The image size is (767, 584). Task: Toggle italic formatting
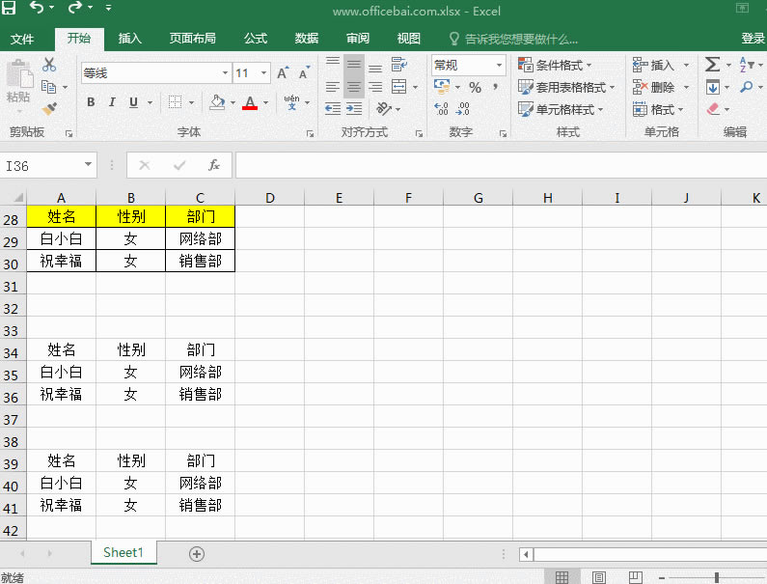[x=112, y=102]
